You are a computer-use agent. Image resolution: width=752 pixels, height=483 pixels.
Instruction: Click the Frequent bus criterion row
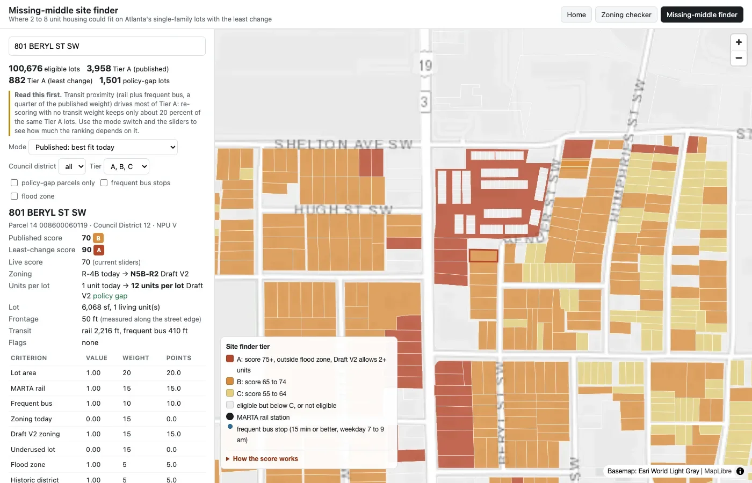(107, 404)
